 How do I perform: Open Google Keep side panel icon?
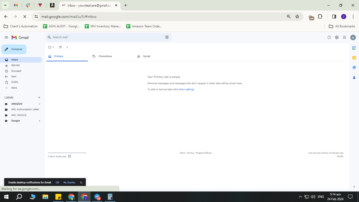(354, 58)
